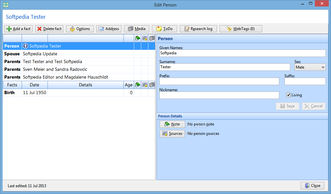The width and height of the screenshot is (331, 194).
Task: Click media column icon in top header
Action: (x=152, y=38)
